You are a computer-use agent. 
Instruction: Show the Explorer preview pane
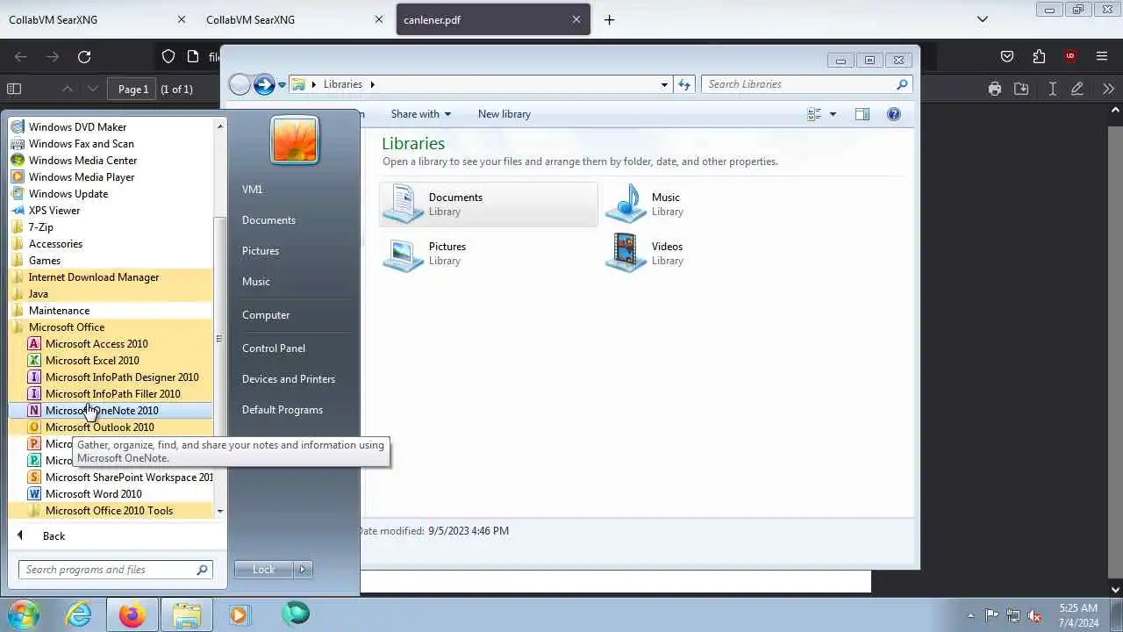[x=862, y=114]
